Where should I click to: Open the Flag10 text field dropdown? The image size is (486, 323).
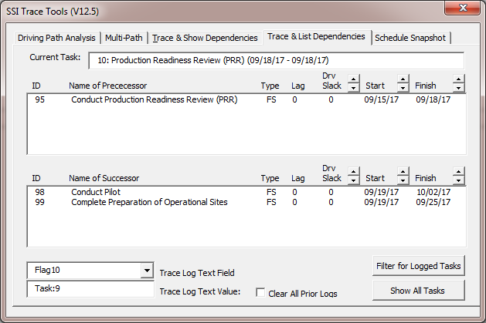[147, 271]
